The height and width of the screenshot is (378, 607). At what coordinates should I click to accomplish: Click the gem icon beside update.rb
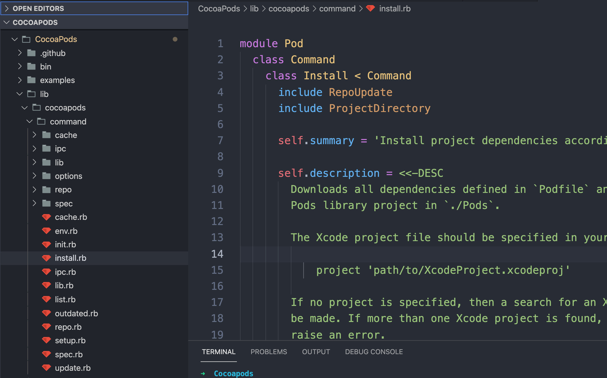pos(47,368)
